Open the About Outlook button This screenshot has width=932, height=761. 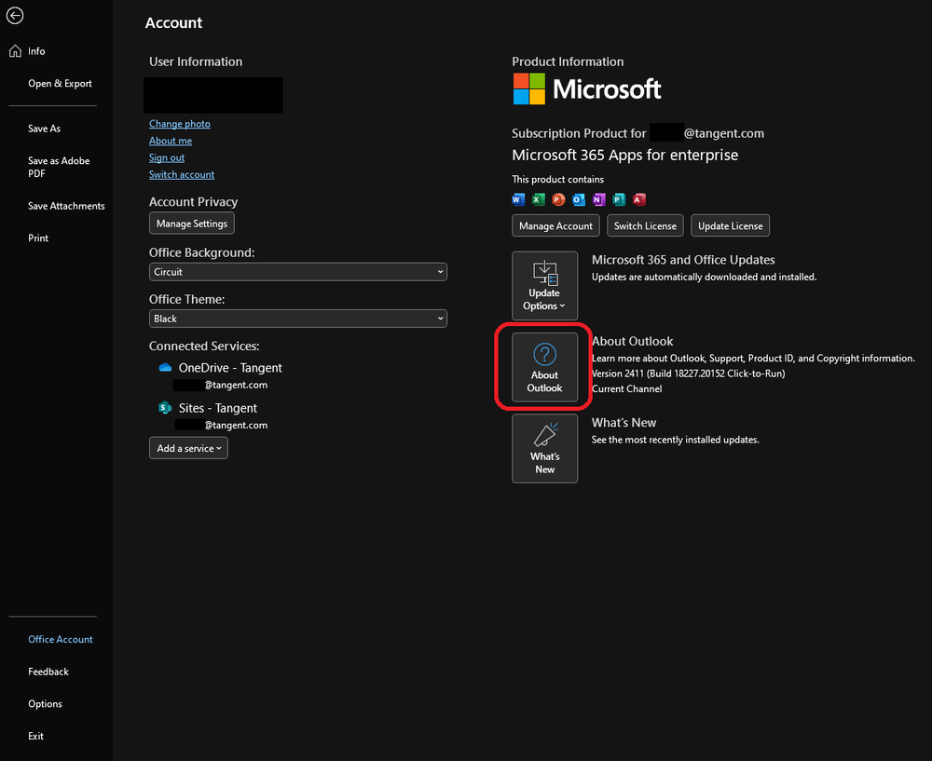[544, 367]
